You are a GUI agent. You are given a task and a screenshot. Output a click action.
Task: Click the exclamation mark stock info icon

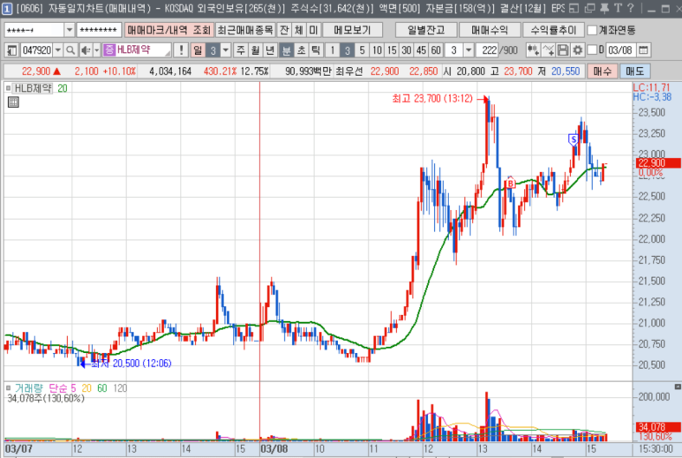[x=181, y=50]
